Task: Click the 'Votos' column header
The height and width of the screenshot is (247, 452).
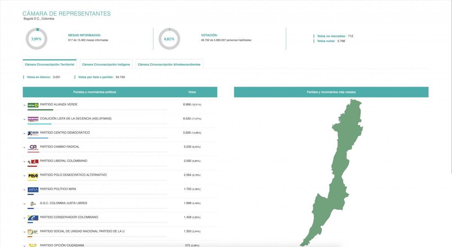Action: (x=192, y=92)
